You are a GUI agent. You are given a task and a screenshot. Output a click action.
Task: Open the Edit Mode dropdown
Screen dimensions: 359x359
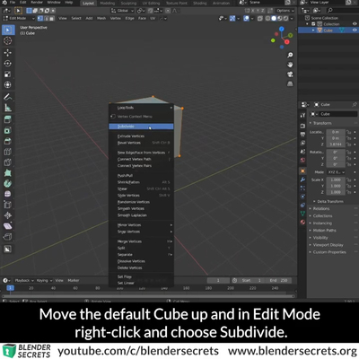(x=19, y=18)
